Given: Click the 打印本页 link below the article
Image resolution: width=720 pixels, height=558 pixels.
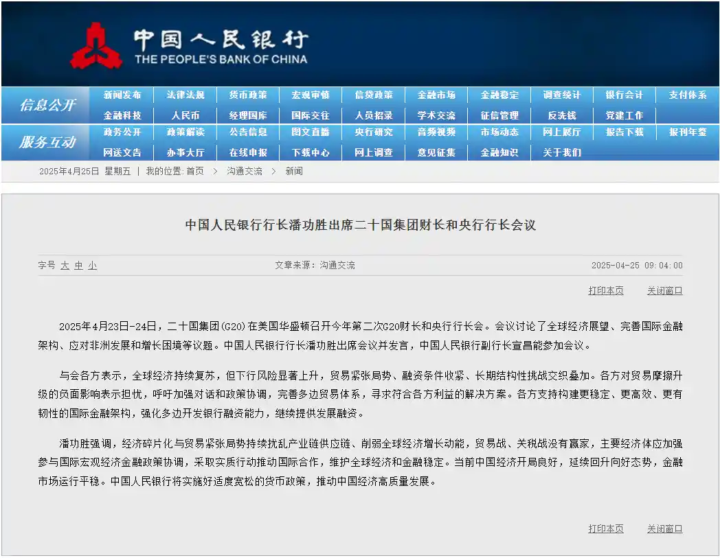Looking at the screenshot, I should coord(605,528).
